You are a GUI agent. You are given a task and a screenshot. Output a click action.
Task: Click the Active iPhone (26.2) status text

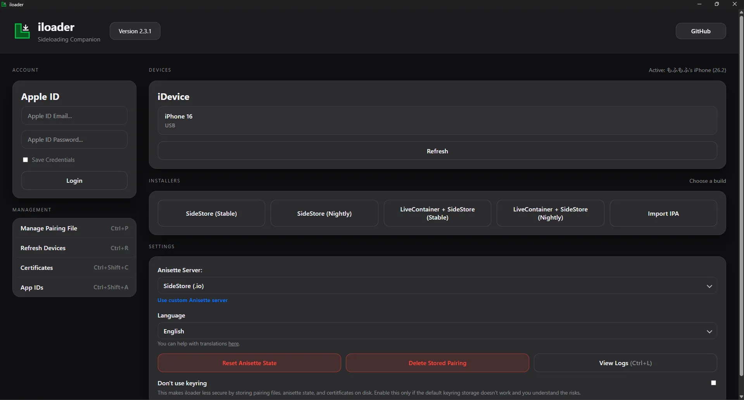(x=687, y=70)
